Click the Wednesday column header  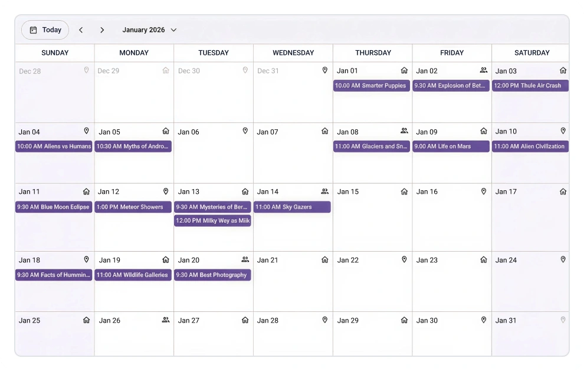293,53
